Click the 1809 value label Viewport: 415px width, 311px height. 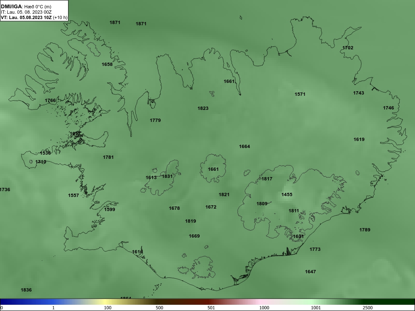click(x=262, y=204)
